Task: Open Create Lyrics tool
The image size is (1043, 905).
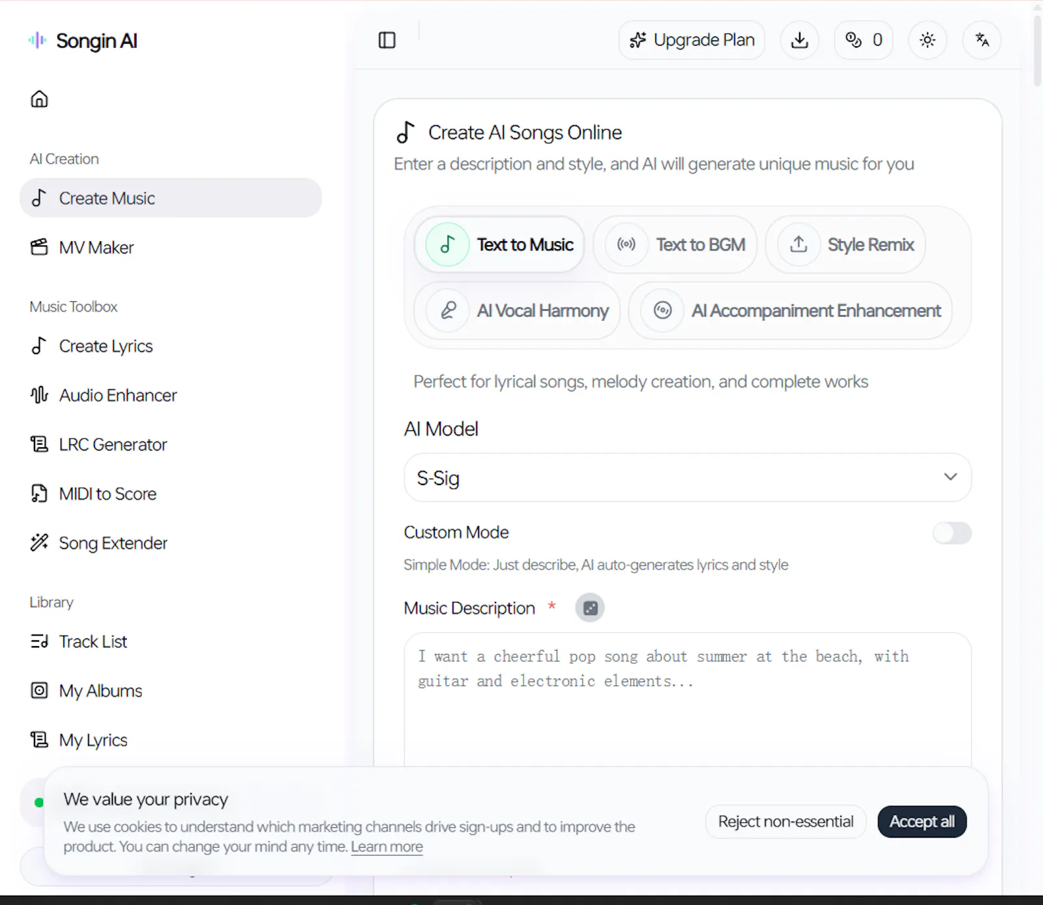Action: tap(171, 346)
